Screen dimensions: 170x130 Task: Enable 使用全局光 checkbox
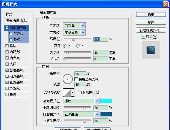coord(76,79)
